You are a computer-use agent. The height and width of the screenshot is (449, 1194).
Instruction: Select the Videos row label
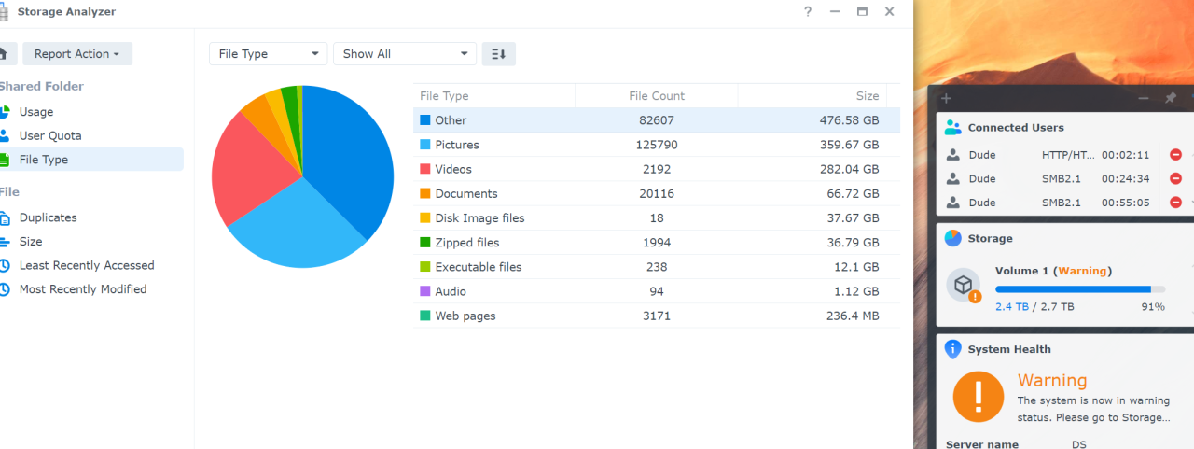point(453,169)
